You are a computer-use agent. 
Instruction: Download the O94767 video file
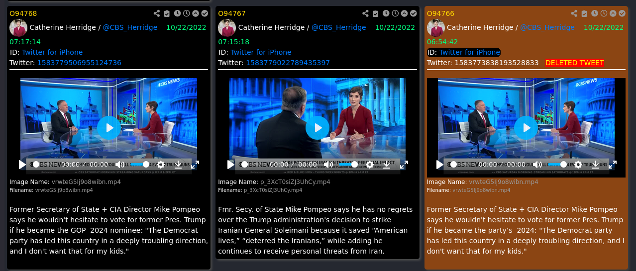pyautogui.click(x=387, y=164)
